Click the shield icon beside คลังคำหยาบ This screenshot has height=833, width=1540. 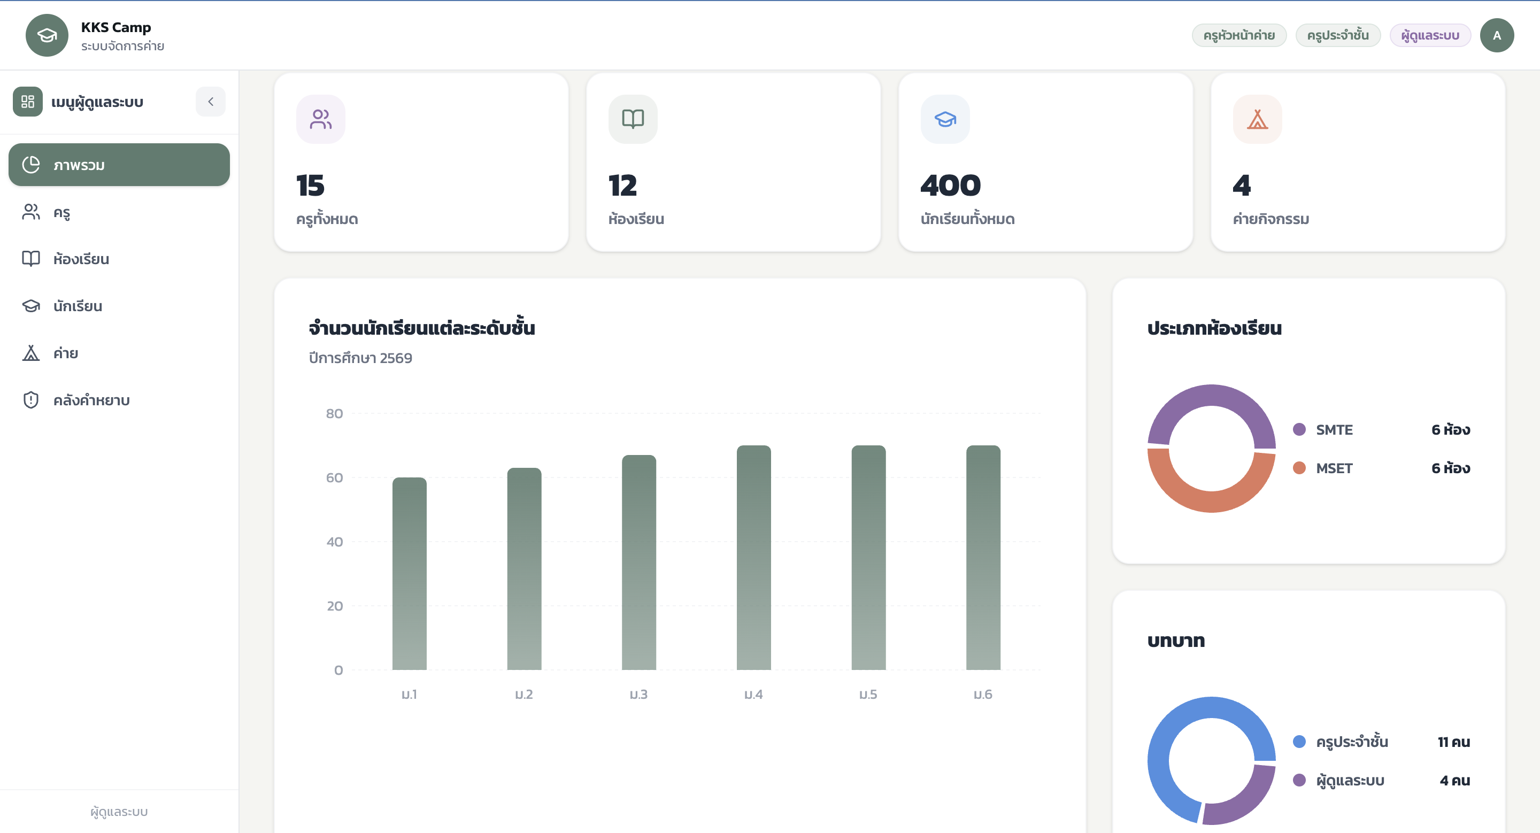(x=30, y=400)
